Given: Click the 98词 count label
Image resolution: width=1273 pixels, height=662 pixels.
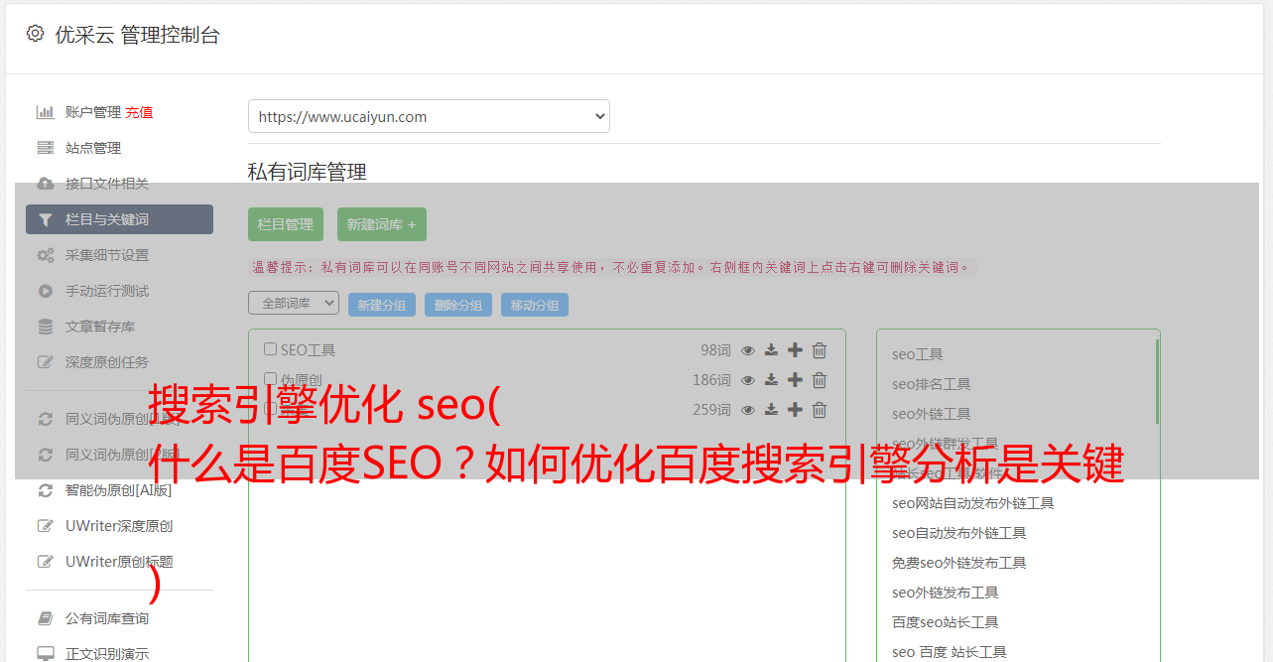Looking at the screenshot, I should point(715,350).
